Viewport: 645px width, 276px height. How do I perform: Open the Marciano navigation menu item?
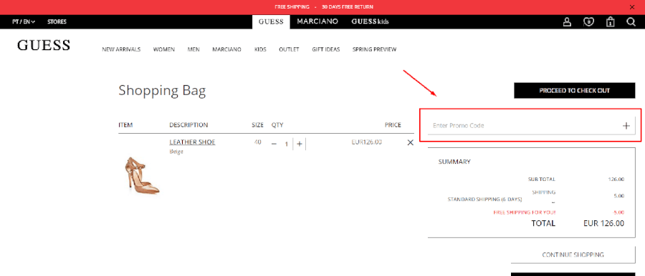(x=227, y=49)
